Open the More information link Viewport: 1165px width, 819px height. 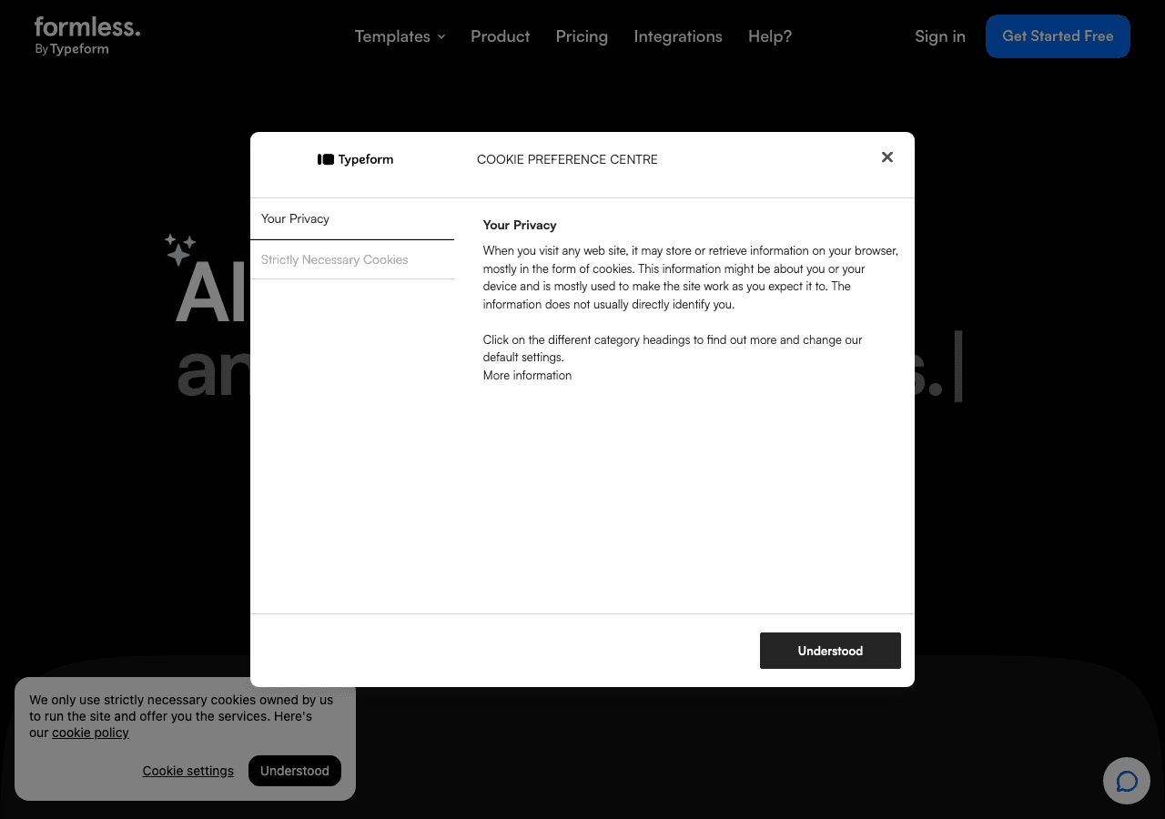pyautogui.click(x=527, y=375)
